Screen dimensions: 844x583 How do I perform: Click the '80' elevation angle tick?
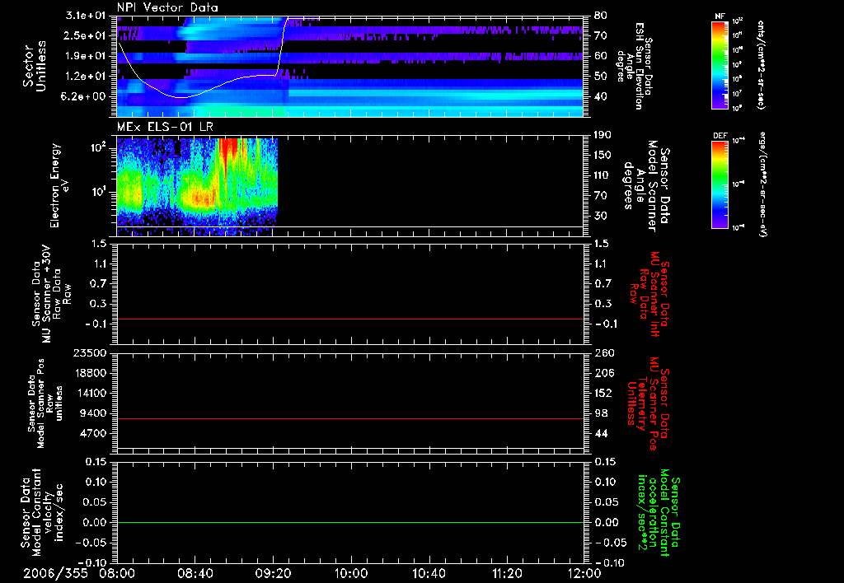tap(601, 16)
